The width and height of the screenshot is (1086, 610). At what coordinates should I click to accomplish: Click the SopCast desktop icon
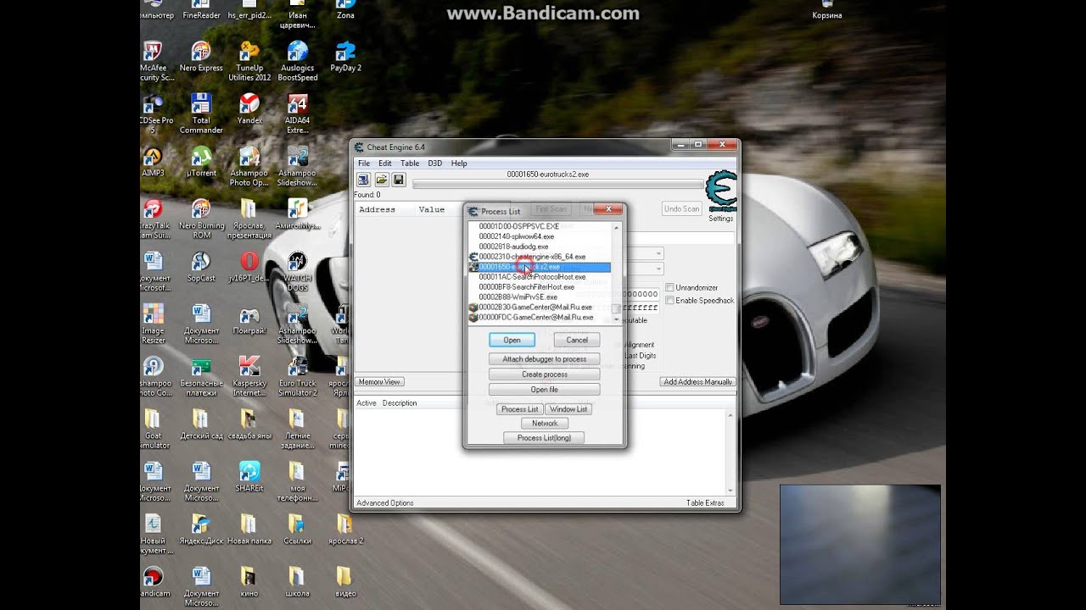(201, 268)
